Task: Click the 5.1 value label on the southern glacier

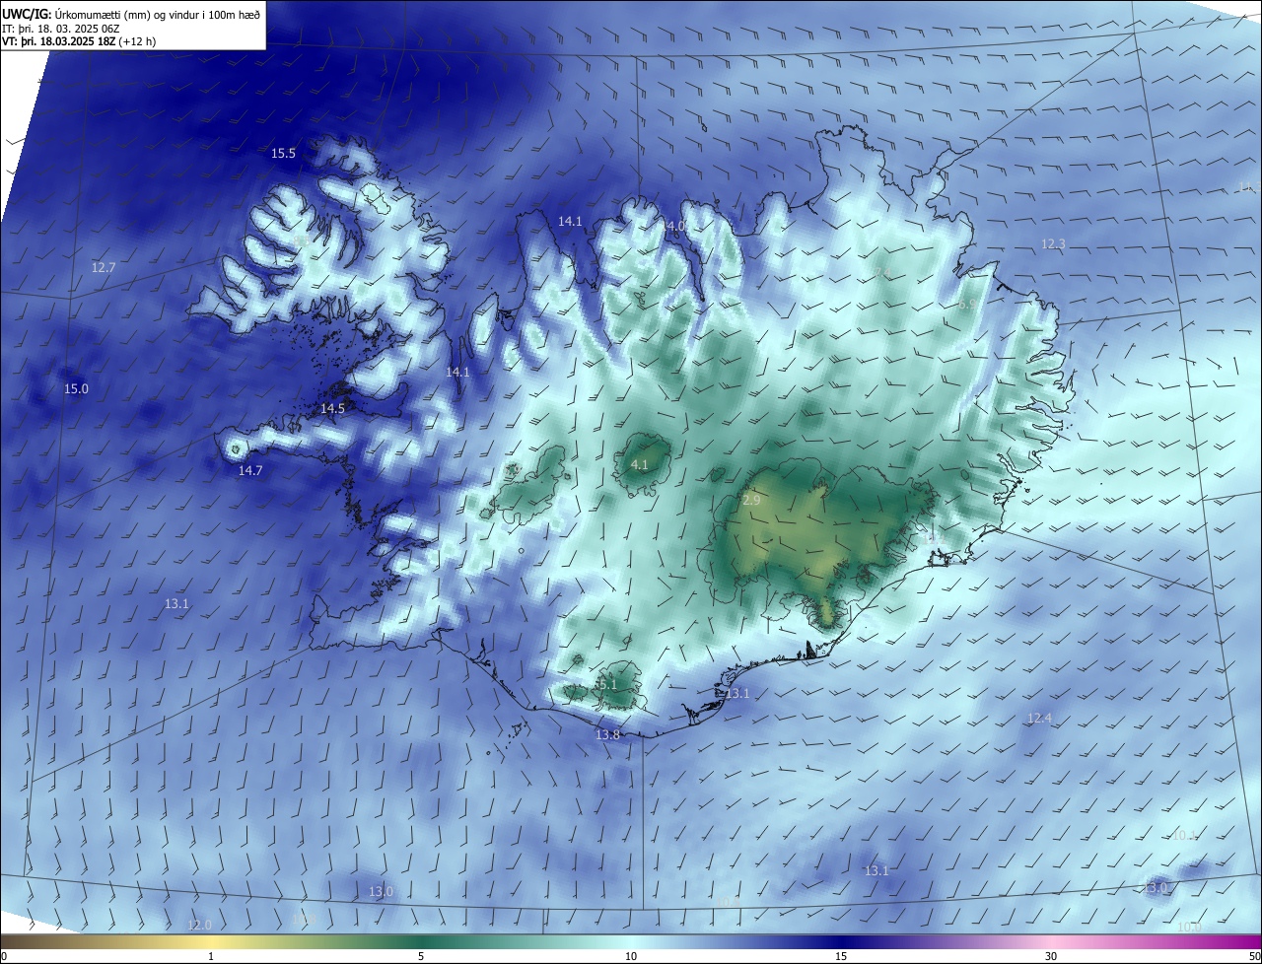Action: click(x=607, y=684)
